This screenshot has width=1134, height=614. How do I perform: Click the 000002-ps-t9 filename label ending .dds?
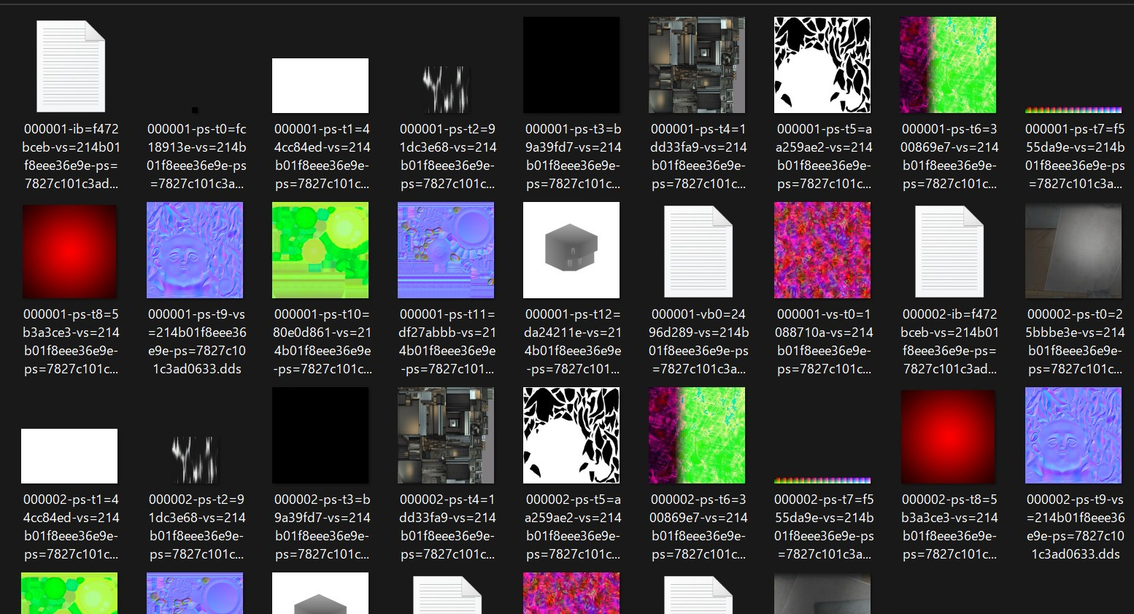tap(1075, 526)
